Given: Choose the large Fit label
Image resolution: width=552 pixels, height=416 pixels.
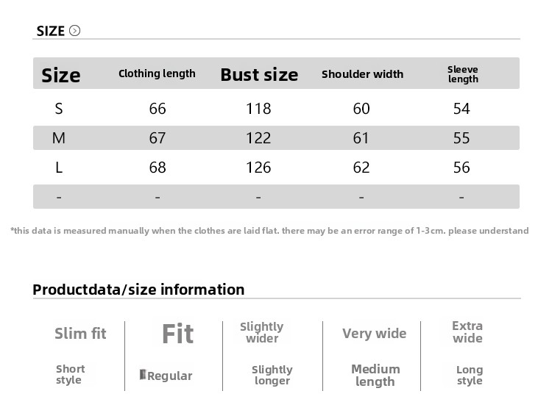Looking at the screenshot, I should click(177, 334).
